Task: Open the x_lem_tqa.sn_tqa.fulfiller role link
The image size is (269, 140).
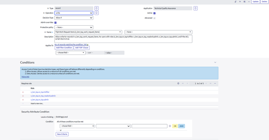Action: coord(40,92)
